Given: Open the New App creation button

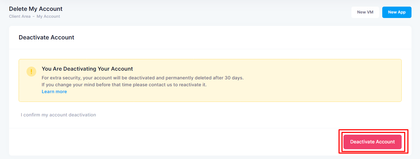Looking at the screenshot, I should click(397, 12).
